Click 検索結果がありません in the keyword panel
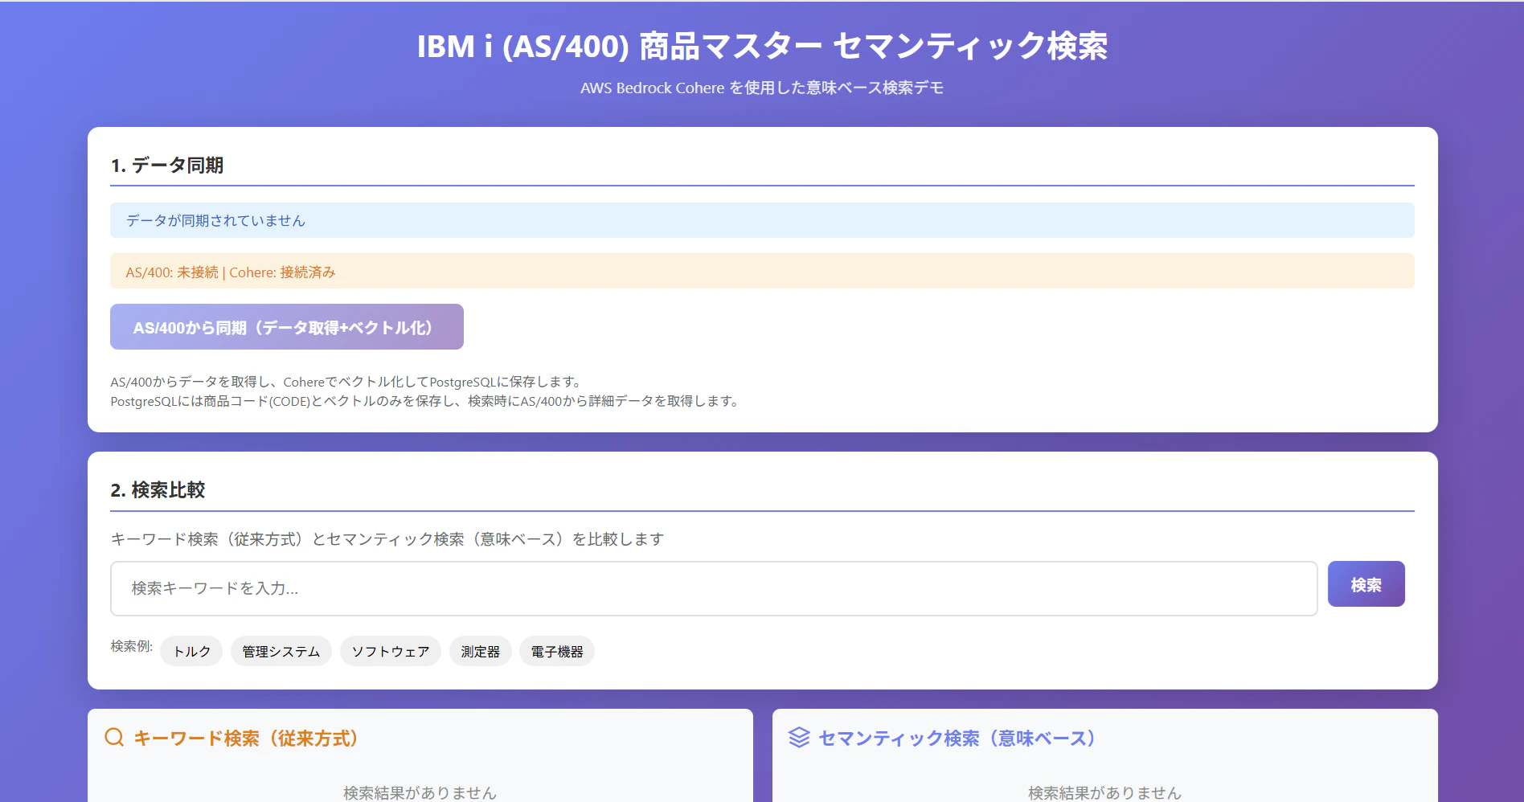1524x802 pixels. pos(420,792)
